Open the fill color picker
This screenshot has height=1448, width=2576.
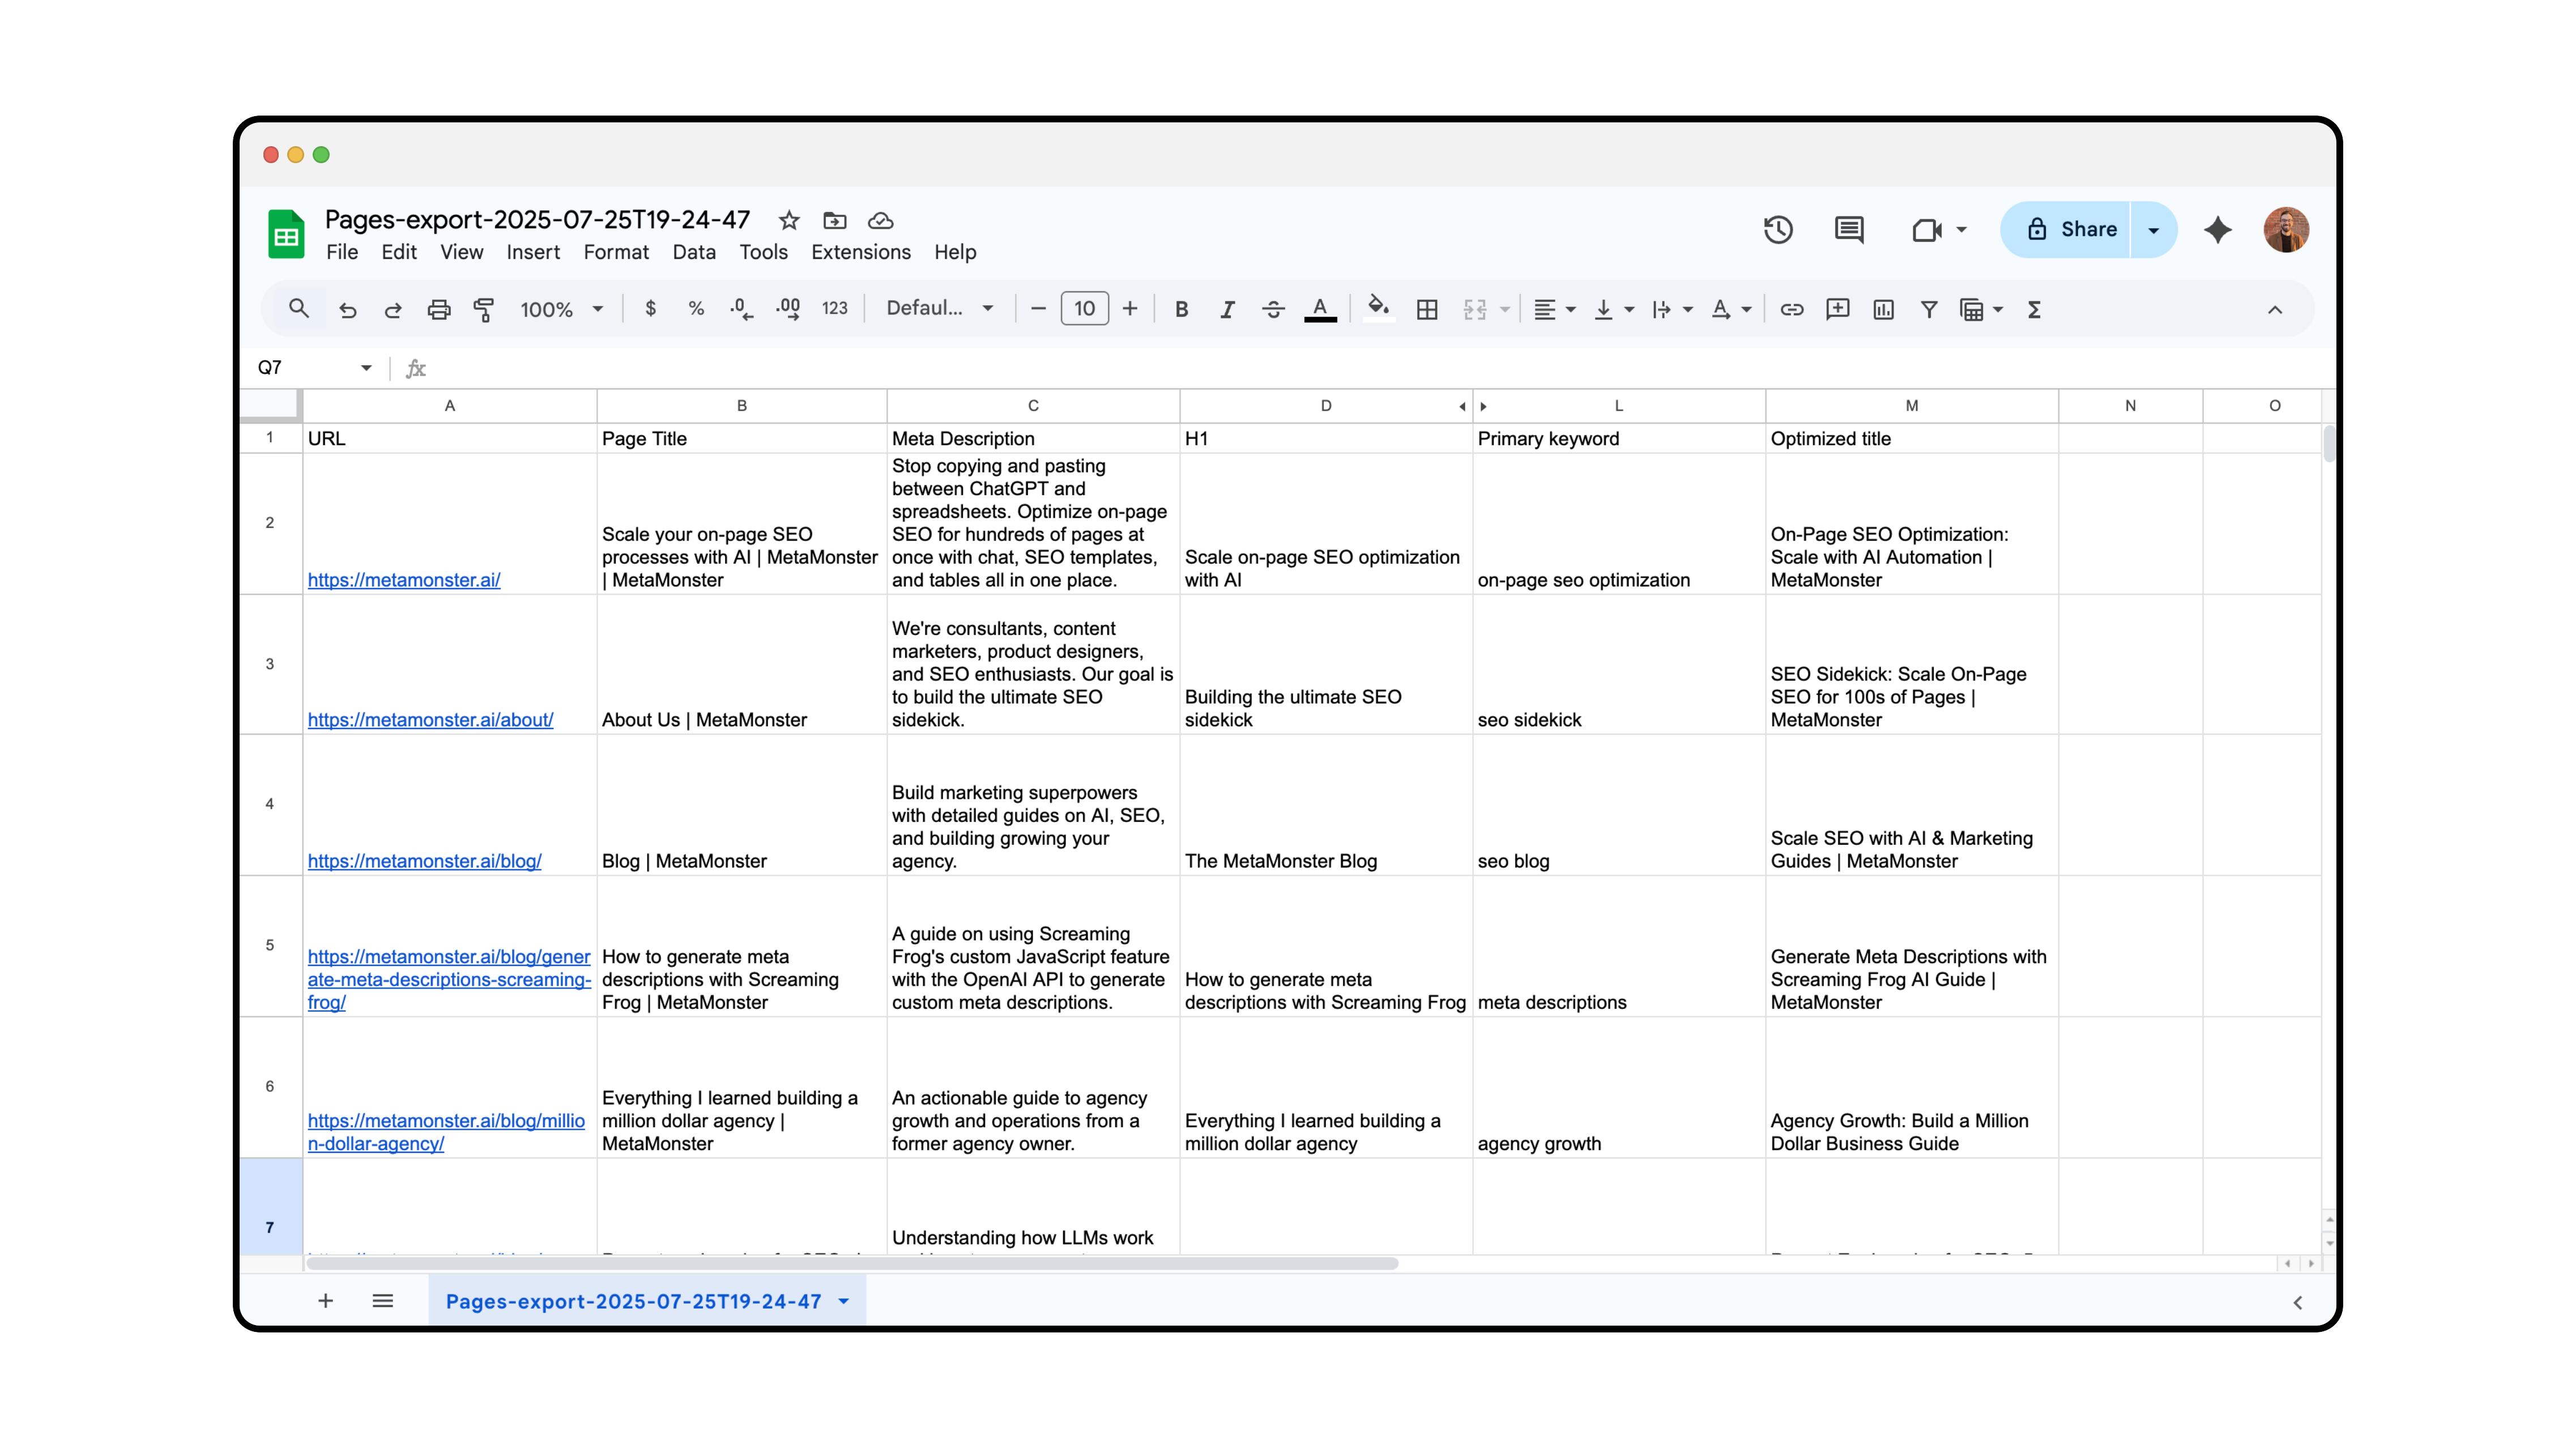1378,308
